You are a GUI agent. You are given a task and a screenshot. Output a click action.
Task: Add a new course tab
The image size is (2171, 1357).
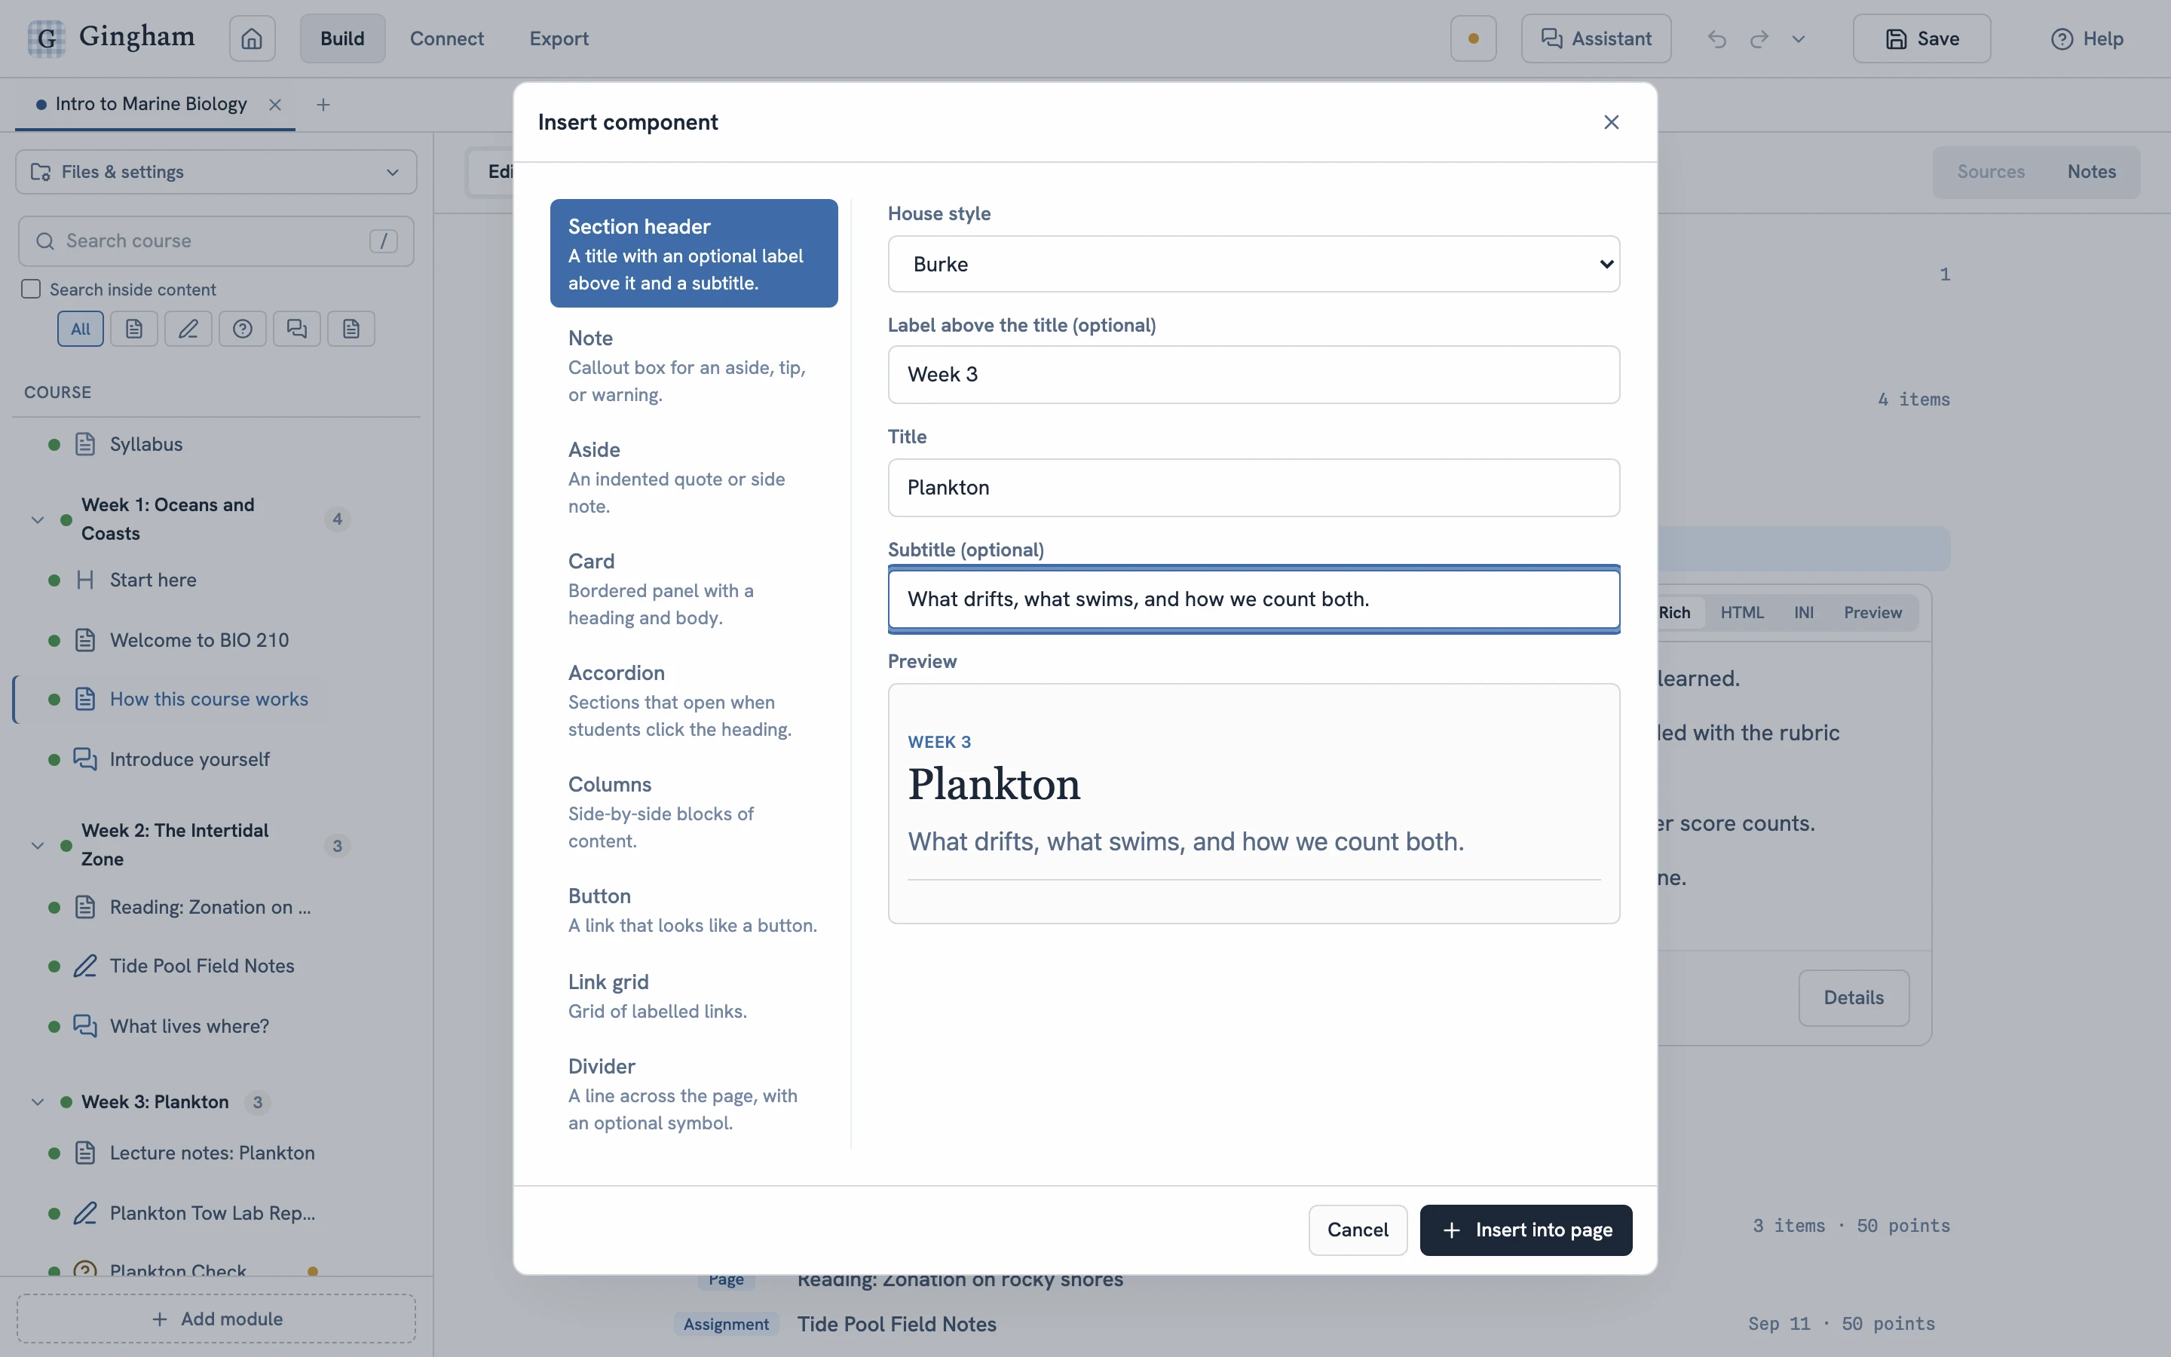323,105
